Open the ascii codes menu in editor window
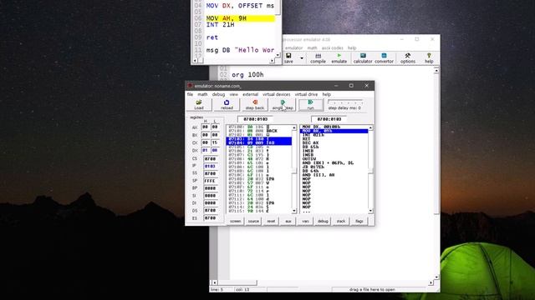 click(x=333, y=48)
